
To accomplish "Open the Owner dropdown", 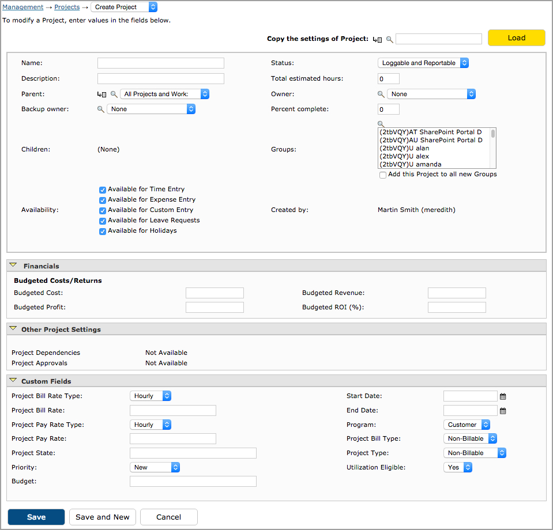I will (x=431, y=94).
